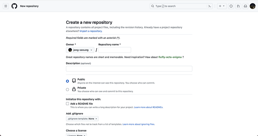This screenshot has height=136, width=258.
Task: Open the command palette icon
Action: tap(209, 6)
